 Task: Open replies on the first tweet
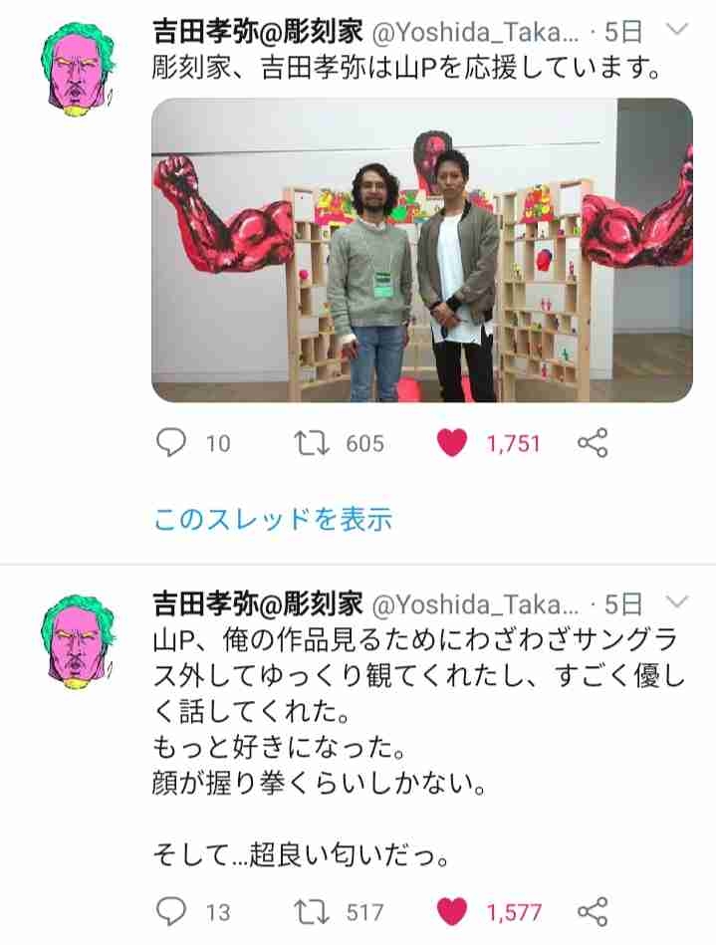171,443
